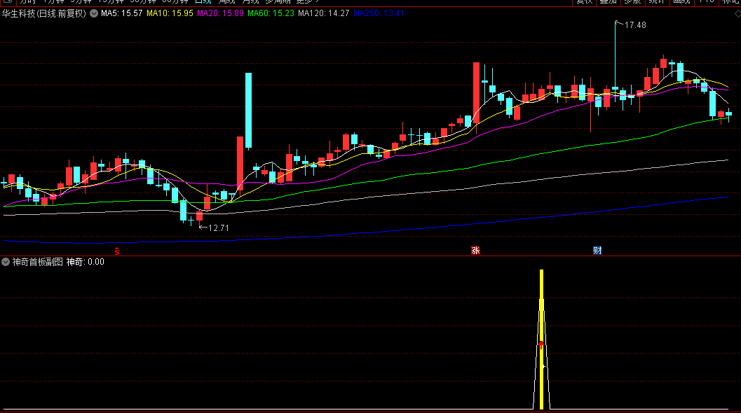Select the green MA60 indicator label

[271, 13]
